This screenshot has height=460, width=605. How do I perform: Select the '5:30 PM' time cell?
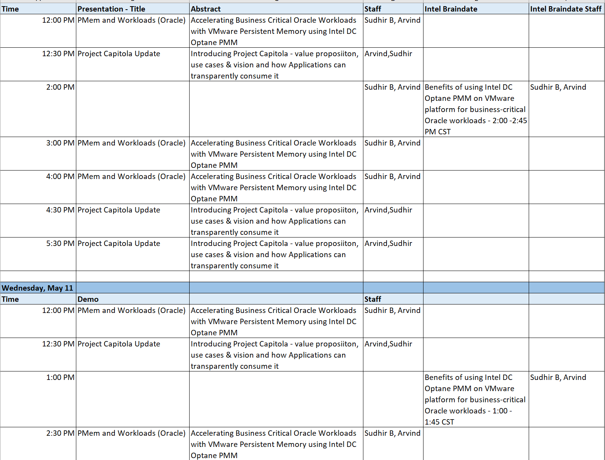[x=38, y=254]
